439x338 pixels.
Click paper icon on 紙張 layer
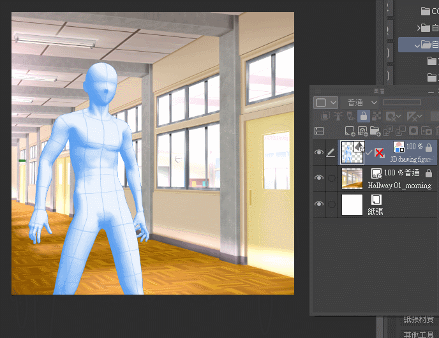376,200
